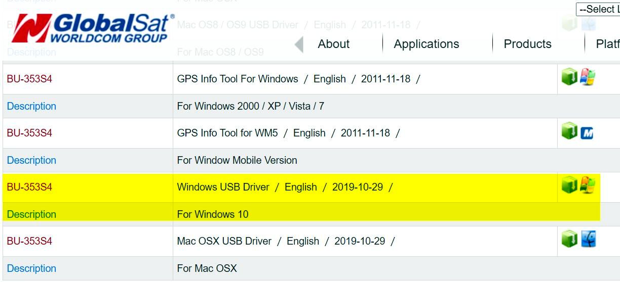Download the GPS Info Tool For Windows package
620x282 pixels.
569,77
